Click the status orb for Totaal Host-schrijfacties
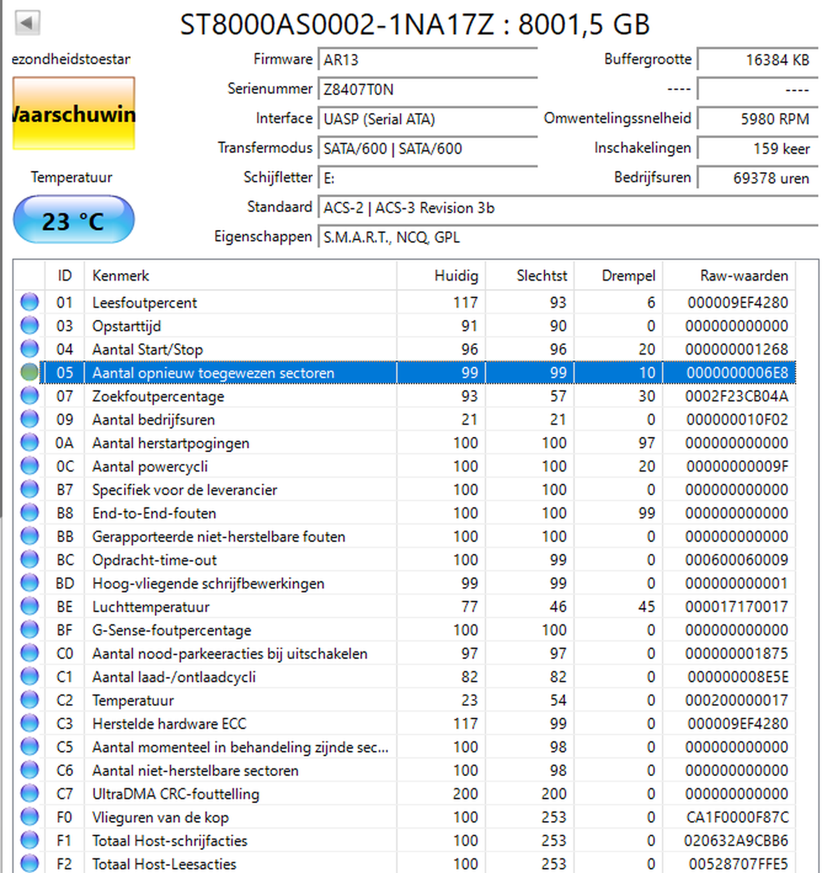Image resolution: width=822 pixels, height=873 pixels. [x=30, y=840]
